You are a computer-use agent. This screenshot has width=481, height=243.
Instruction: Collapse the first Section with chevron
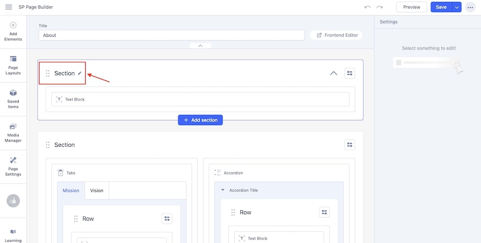(x=333, y=74)
